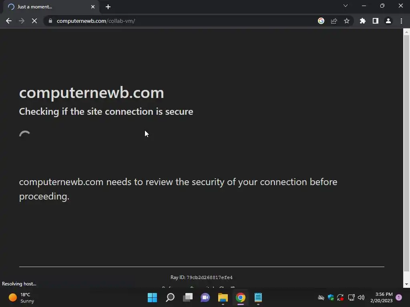
Task: Open weather widget showing 18°C Sunny
Action: 22,297
